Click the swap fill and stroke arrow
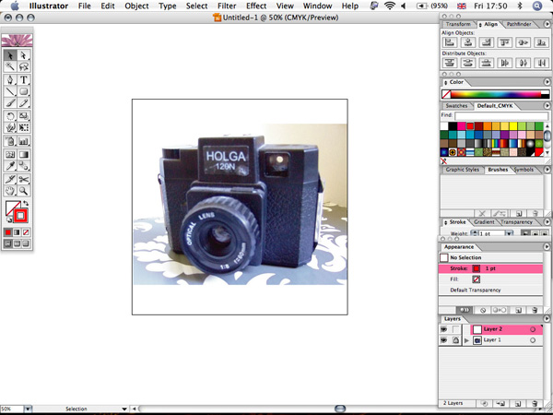Screen dimensions: 553x415 point(26,203)
